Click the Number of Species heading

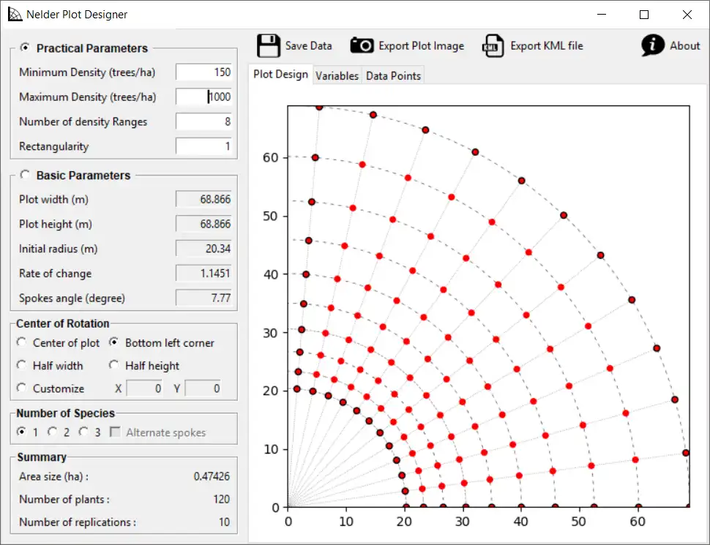coord(66,413)
